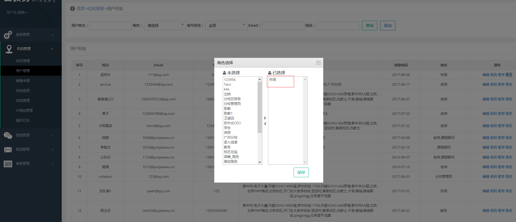Select role 校区总监 in unselected list

(x=240, y=152)
